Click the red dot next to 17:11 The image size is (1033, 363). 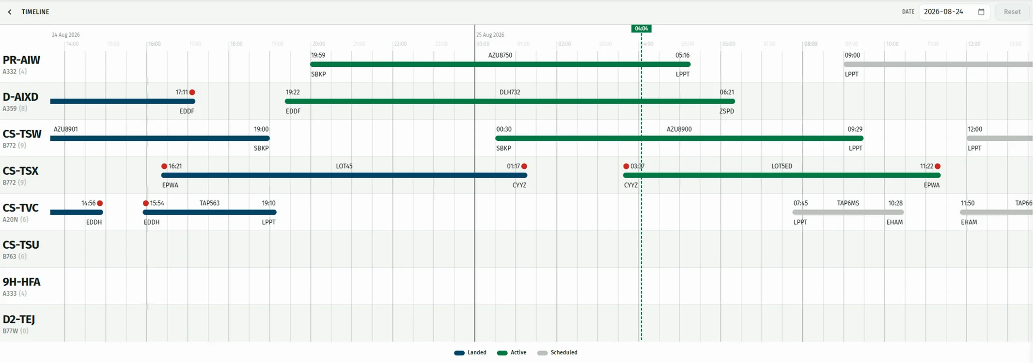click(192, 92)
